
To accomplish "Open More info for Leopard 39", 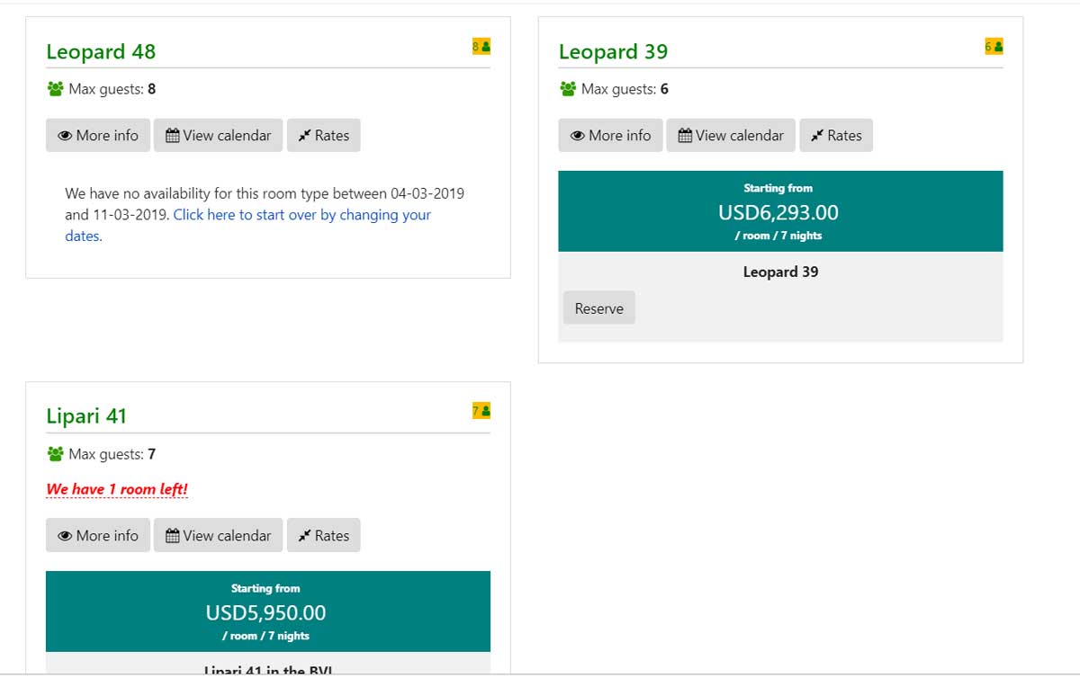I will (610, 136).
